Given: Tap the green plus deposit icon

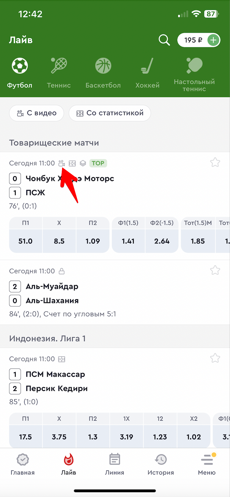Looking at the screenshot, I should (213, 40).
